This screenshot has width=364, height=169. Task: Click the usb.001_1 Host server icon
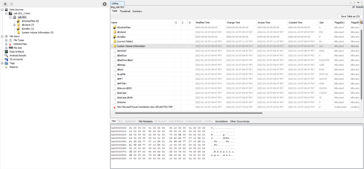point(10,13)
